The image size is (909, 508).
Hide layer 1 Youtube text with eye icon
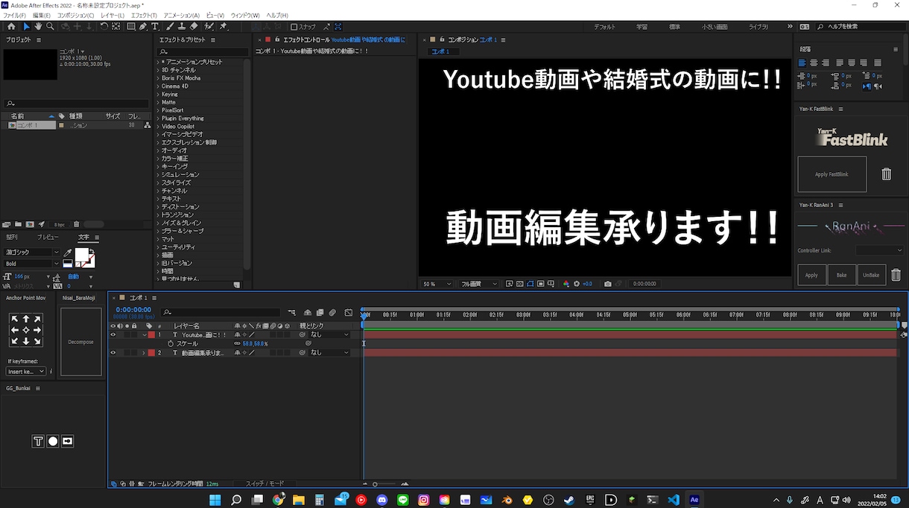(113, 335)
